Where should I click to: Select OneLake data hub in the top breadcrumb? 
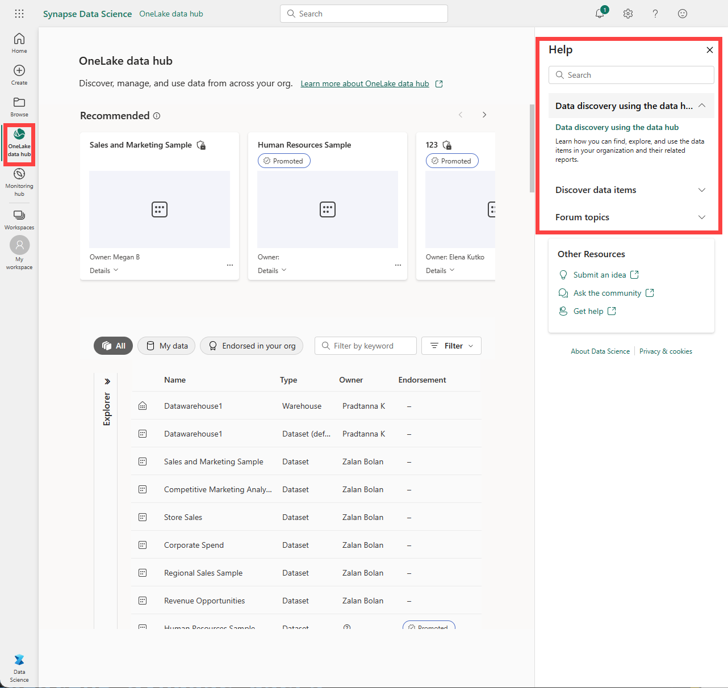[x=171, y=13]
